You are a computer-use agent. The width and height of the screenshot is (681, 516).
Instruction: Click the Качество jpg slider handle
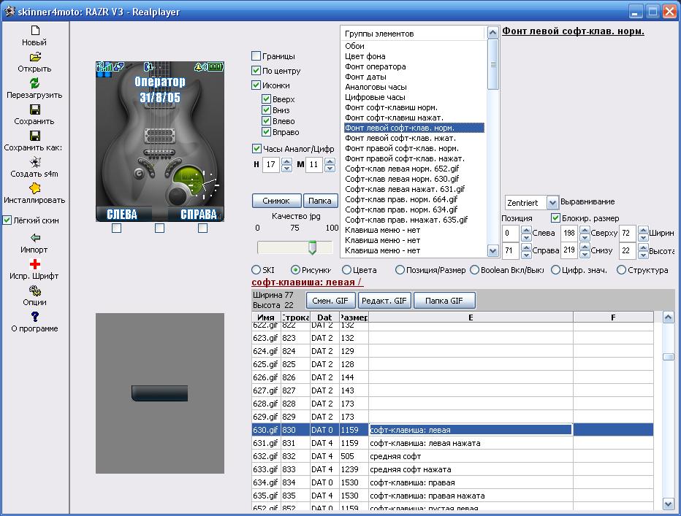point(312,247)
